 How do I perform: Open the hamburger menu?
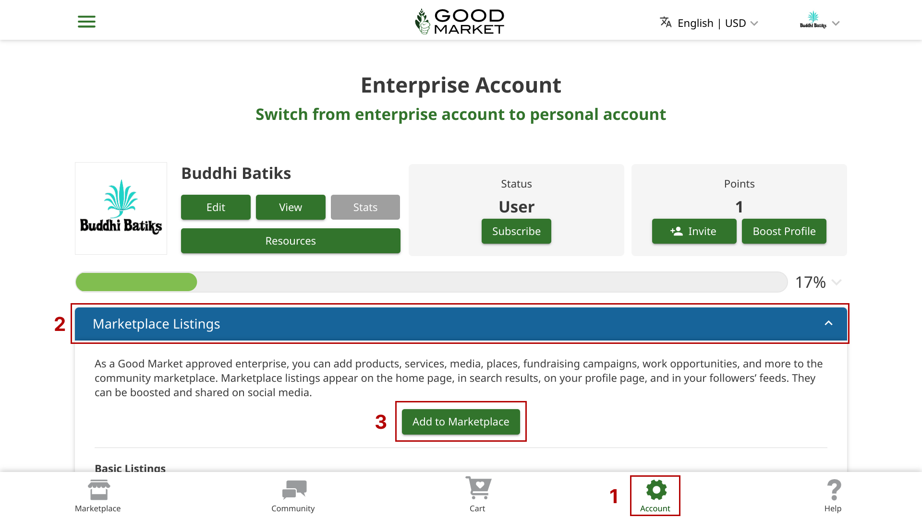[86, 21]
